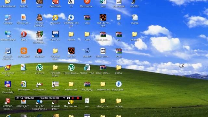Open the Sajátgép (My Computer) icon
Viewport: 208px width, 117px height.
click(8, 18)
